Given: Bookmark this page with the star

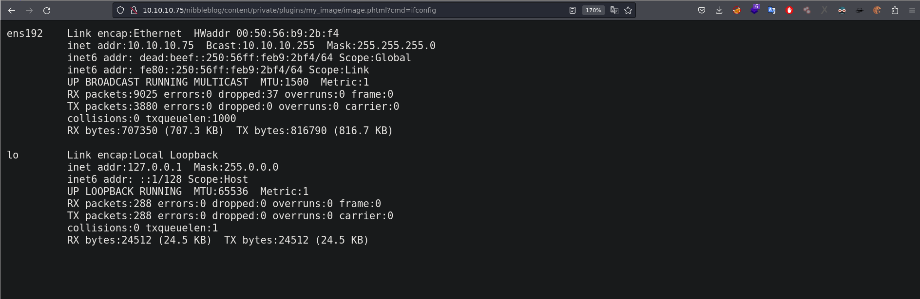Looking at the screenshot, I should click(x=628, y=10).
